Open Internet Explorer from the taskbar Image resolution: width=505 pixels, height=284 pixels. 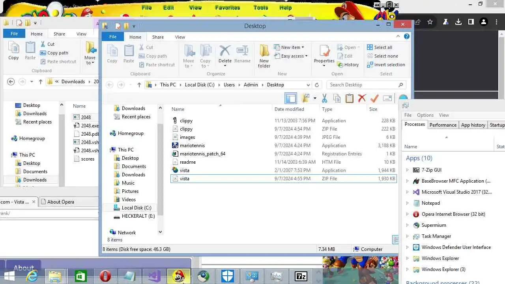pos(32,277)
